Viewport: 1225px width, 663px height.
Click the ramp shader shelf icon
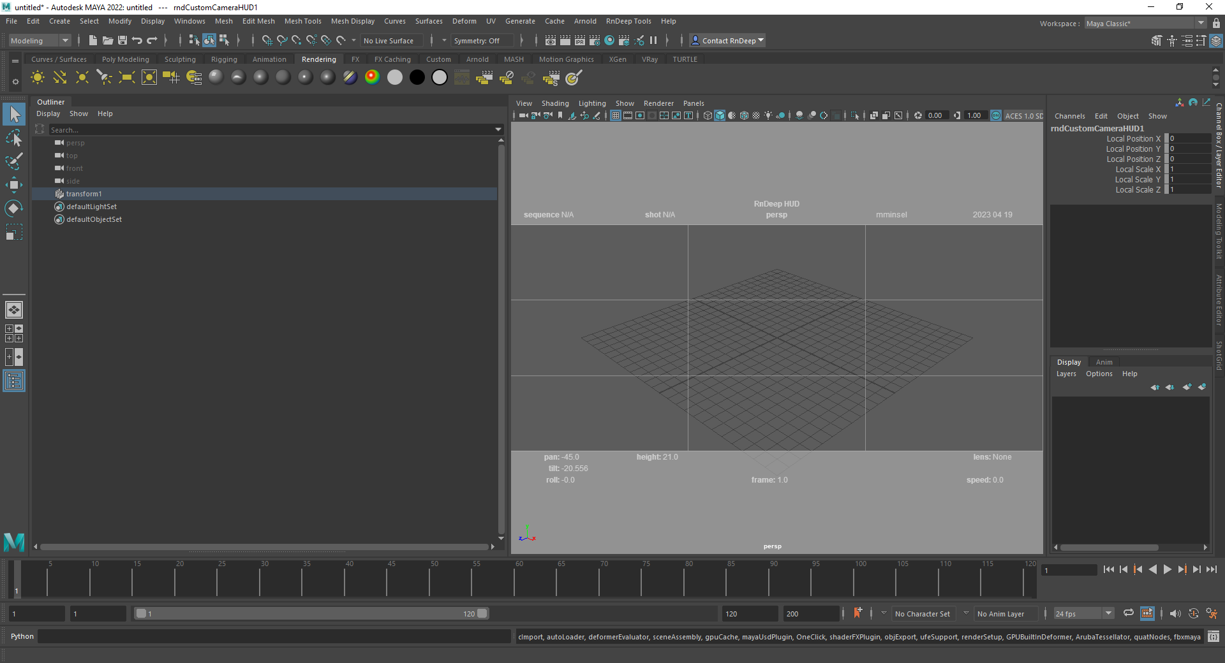pos(372,78)
